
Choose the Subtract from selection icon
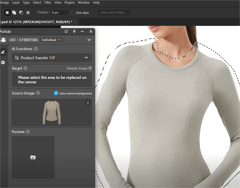point(21,13)
